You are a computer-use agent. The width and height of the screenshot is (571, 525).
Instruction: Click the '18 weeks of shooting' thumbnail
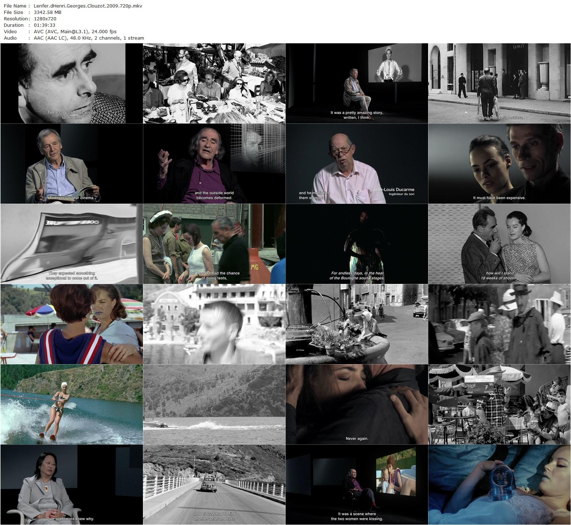coord(499,244)
